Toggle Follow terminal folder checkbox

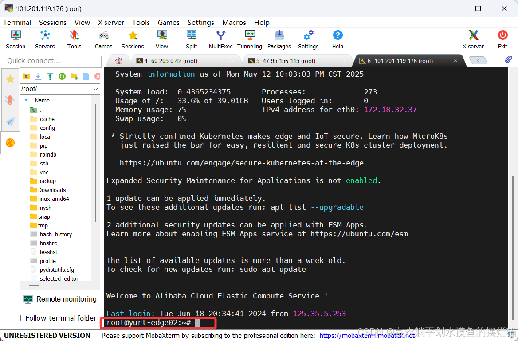tap(21, 318)
